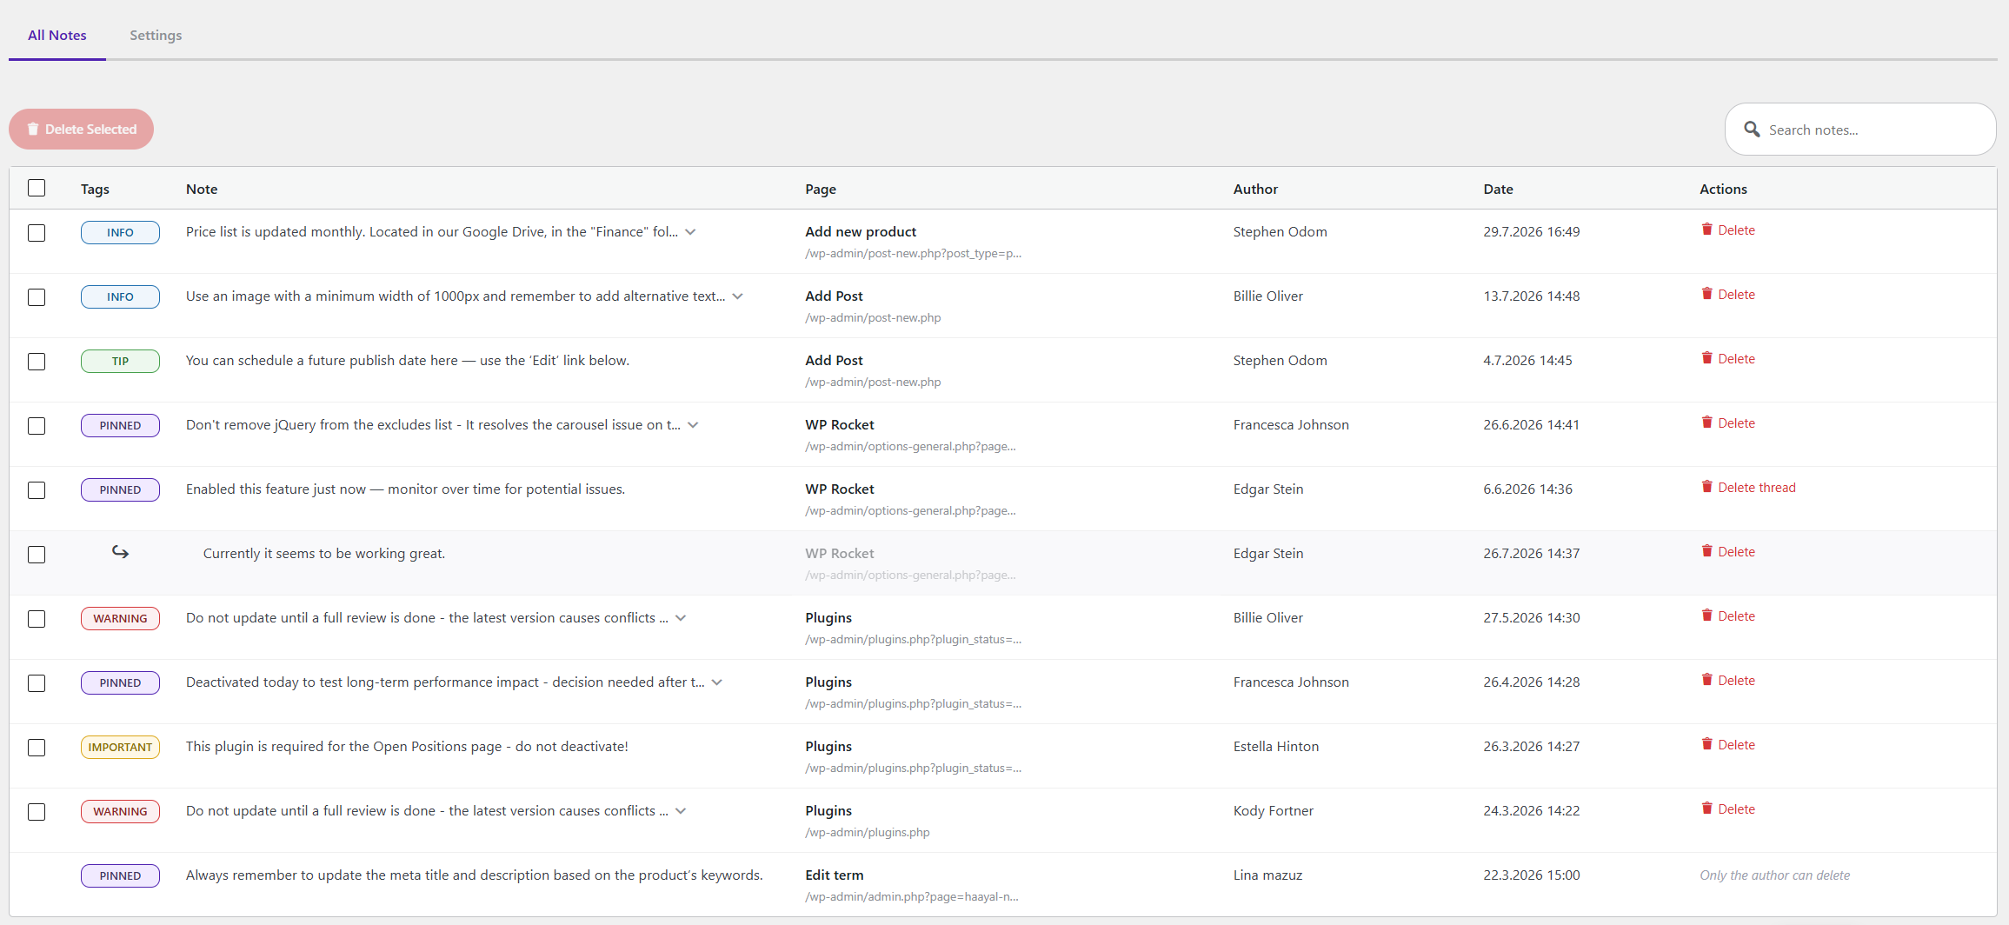Viewport: 2009px width, 925px height.
Task: Check the checkbox next to the TIP note
Action: 36,362
